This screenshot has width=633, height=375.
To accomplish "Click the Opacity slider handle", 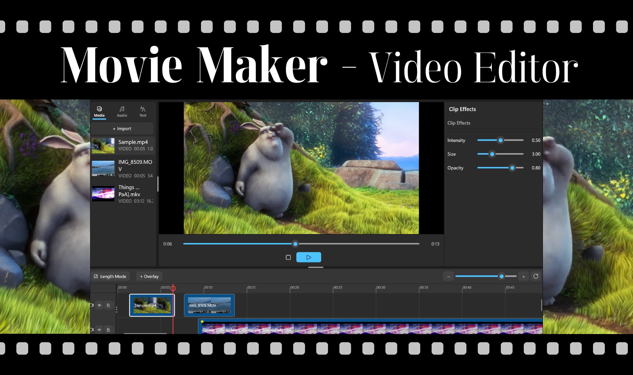I will pyautogui.click(x=512, y=168).
